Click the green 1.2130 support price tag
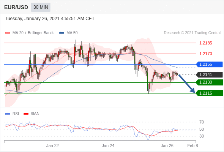The width and height of the screenshot is (224, 152). point(209,82)
